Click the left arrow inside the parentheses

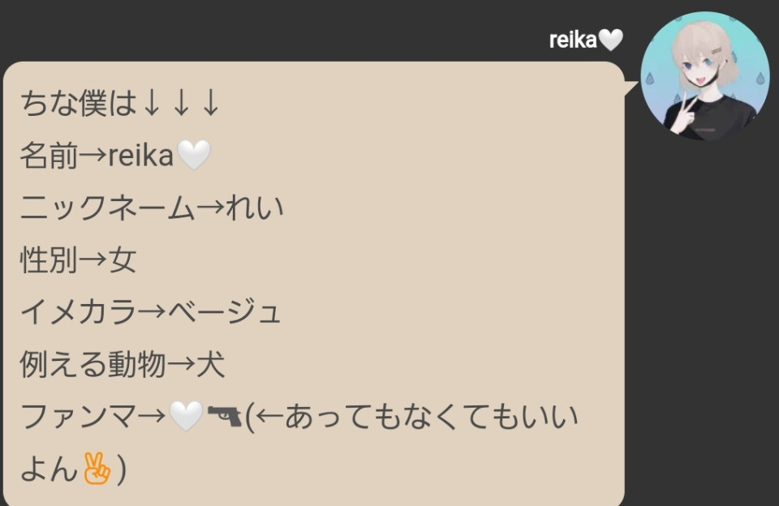tap(269, 416)
